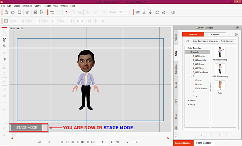Click the Preview icon in the toolbar
This screenshot has height=146, width=242.
(35, 12)
